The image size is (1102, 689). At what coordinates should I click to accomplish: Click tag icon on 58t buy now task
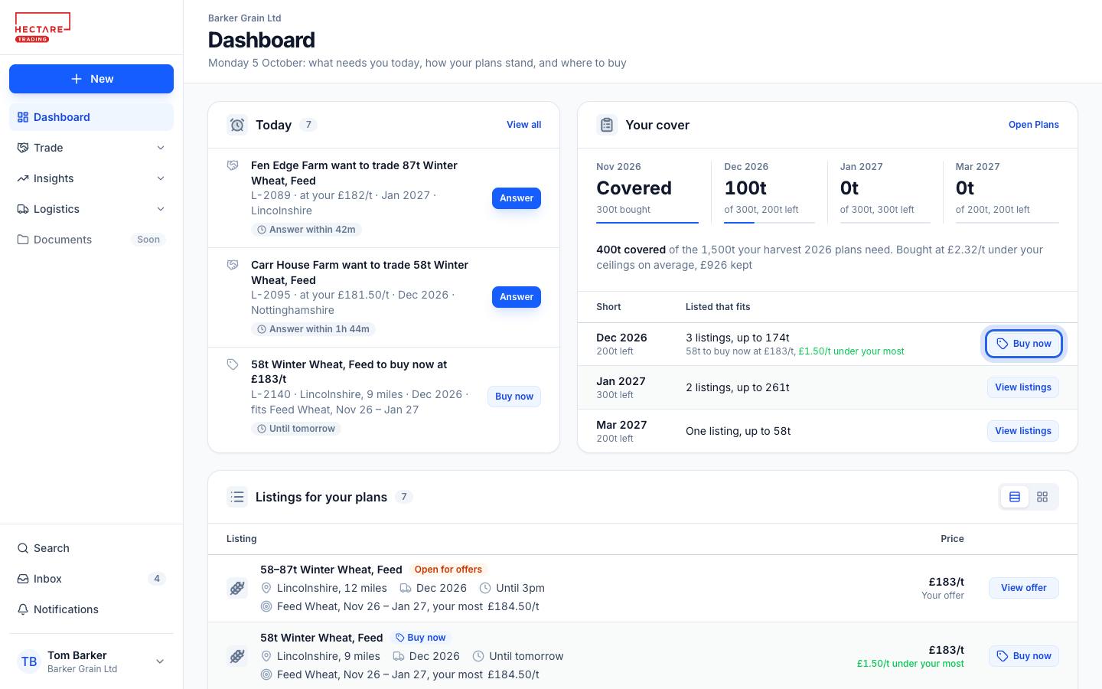click(x=233, y=364)
